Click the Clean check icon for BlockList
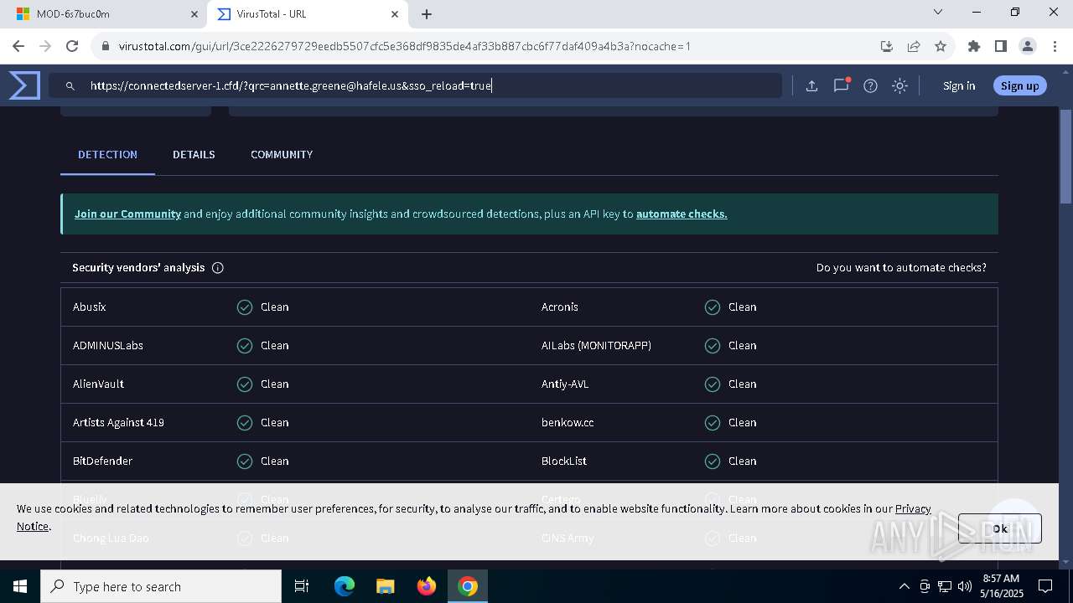This screenshot has height=603, width=1073. click(713, 461)
